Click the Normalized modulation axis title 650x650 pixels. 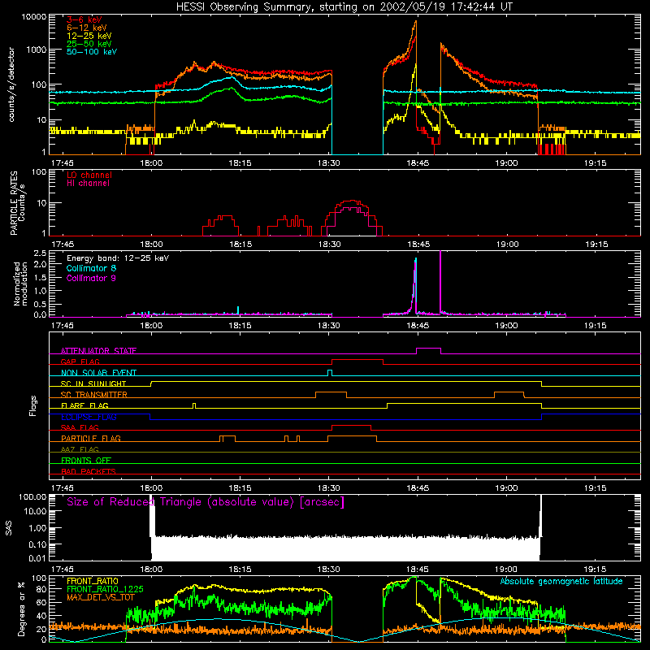(19, 284)
